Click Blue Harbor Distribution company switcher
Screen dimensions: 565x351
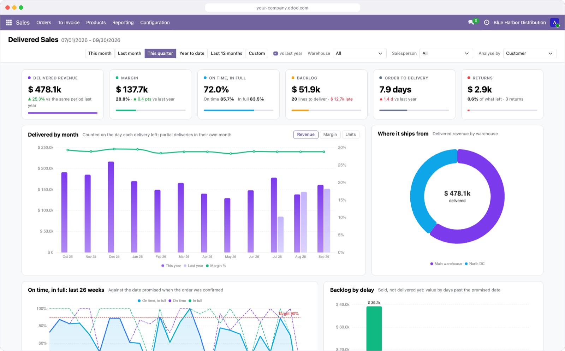pyautogui.click(x=519, y=23)
